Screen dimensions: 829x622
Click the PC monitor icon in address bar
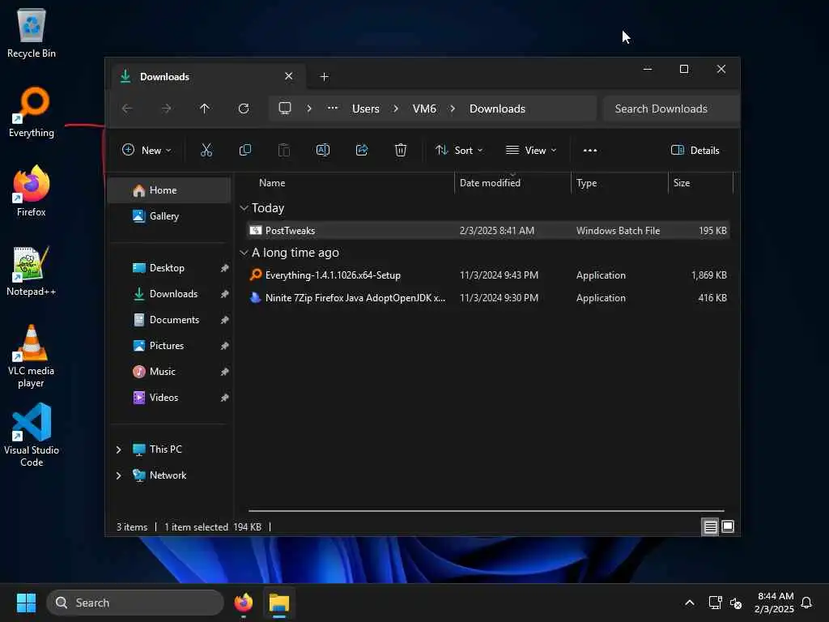(x=285, y=109)
